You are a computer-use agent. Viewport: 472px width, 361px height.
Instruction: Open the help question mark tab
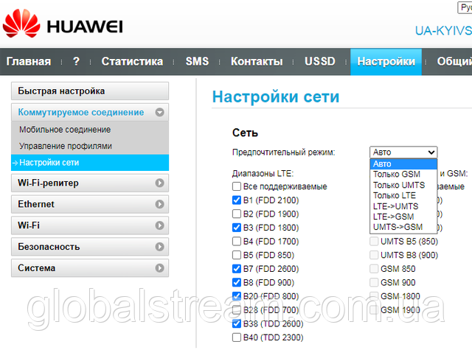click(x=76, y=62)
